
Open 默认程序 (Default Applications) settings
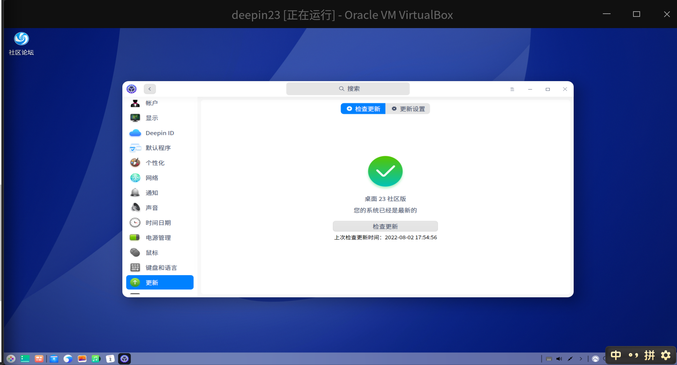[x=160, y=148]
